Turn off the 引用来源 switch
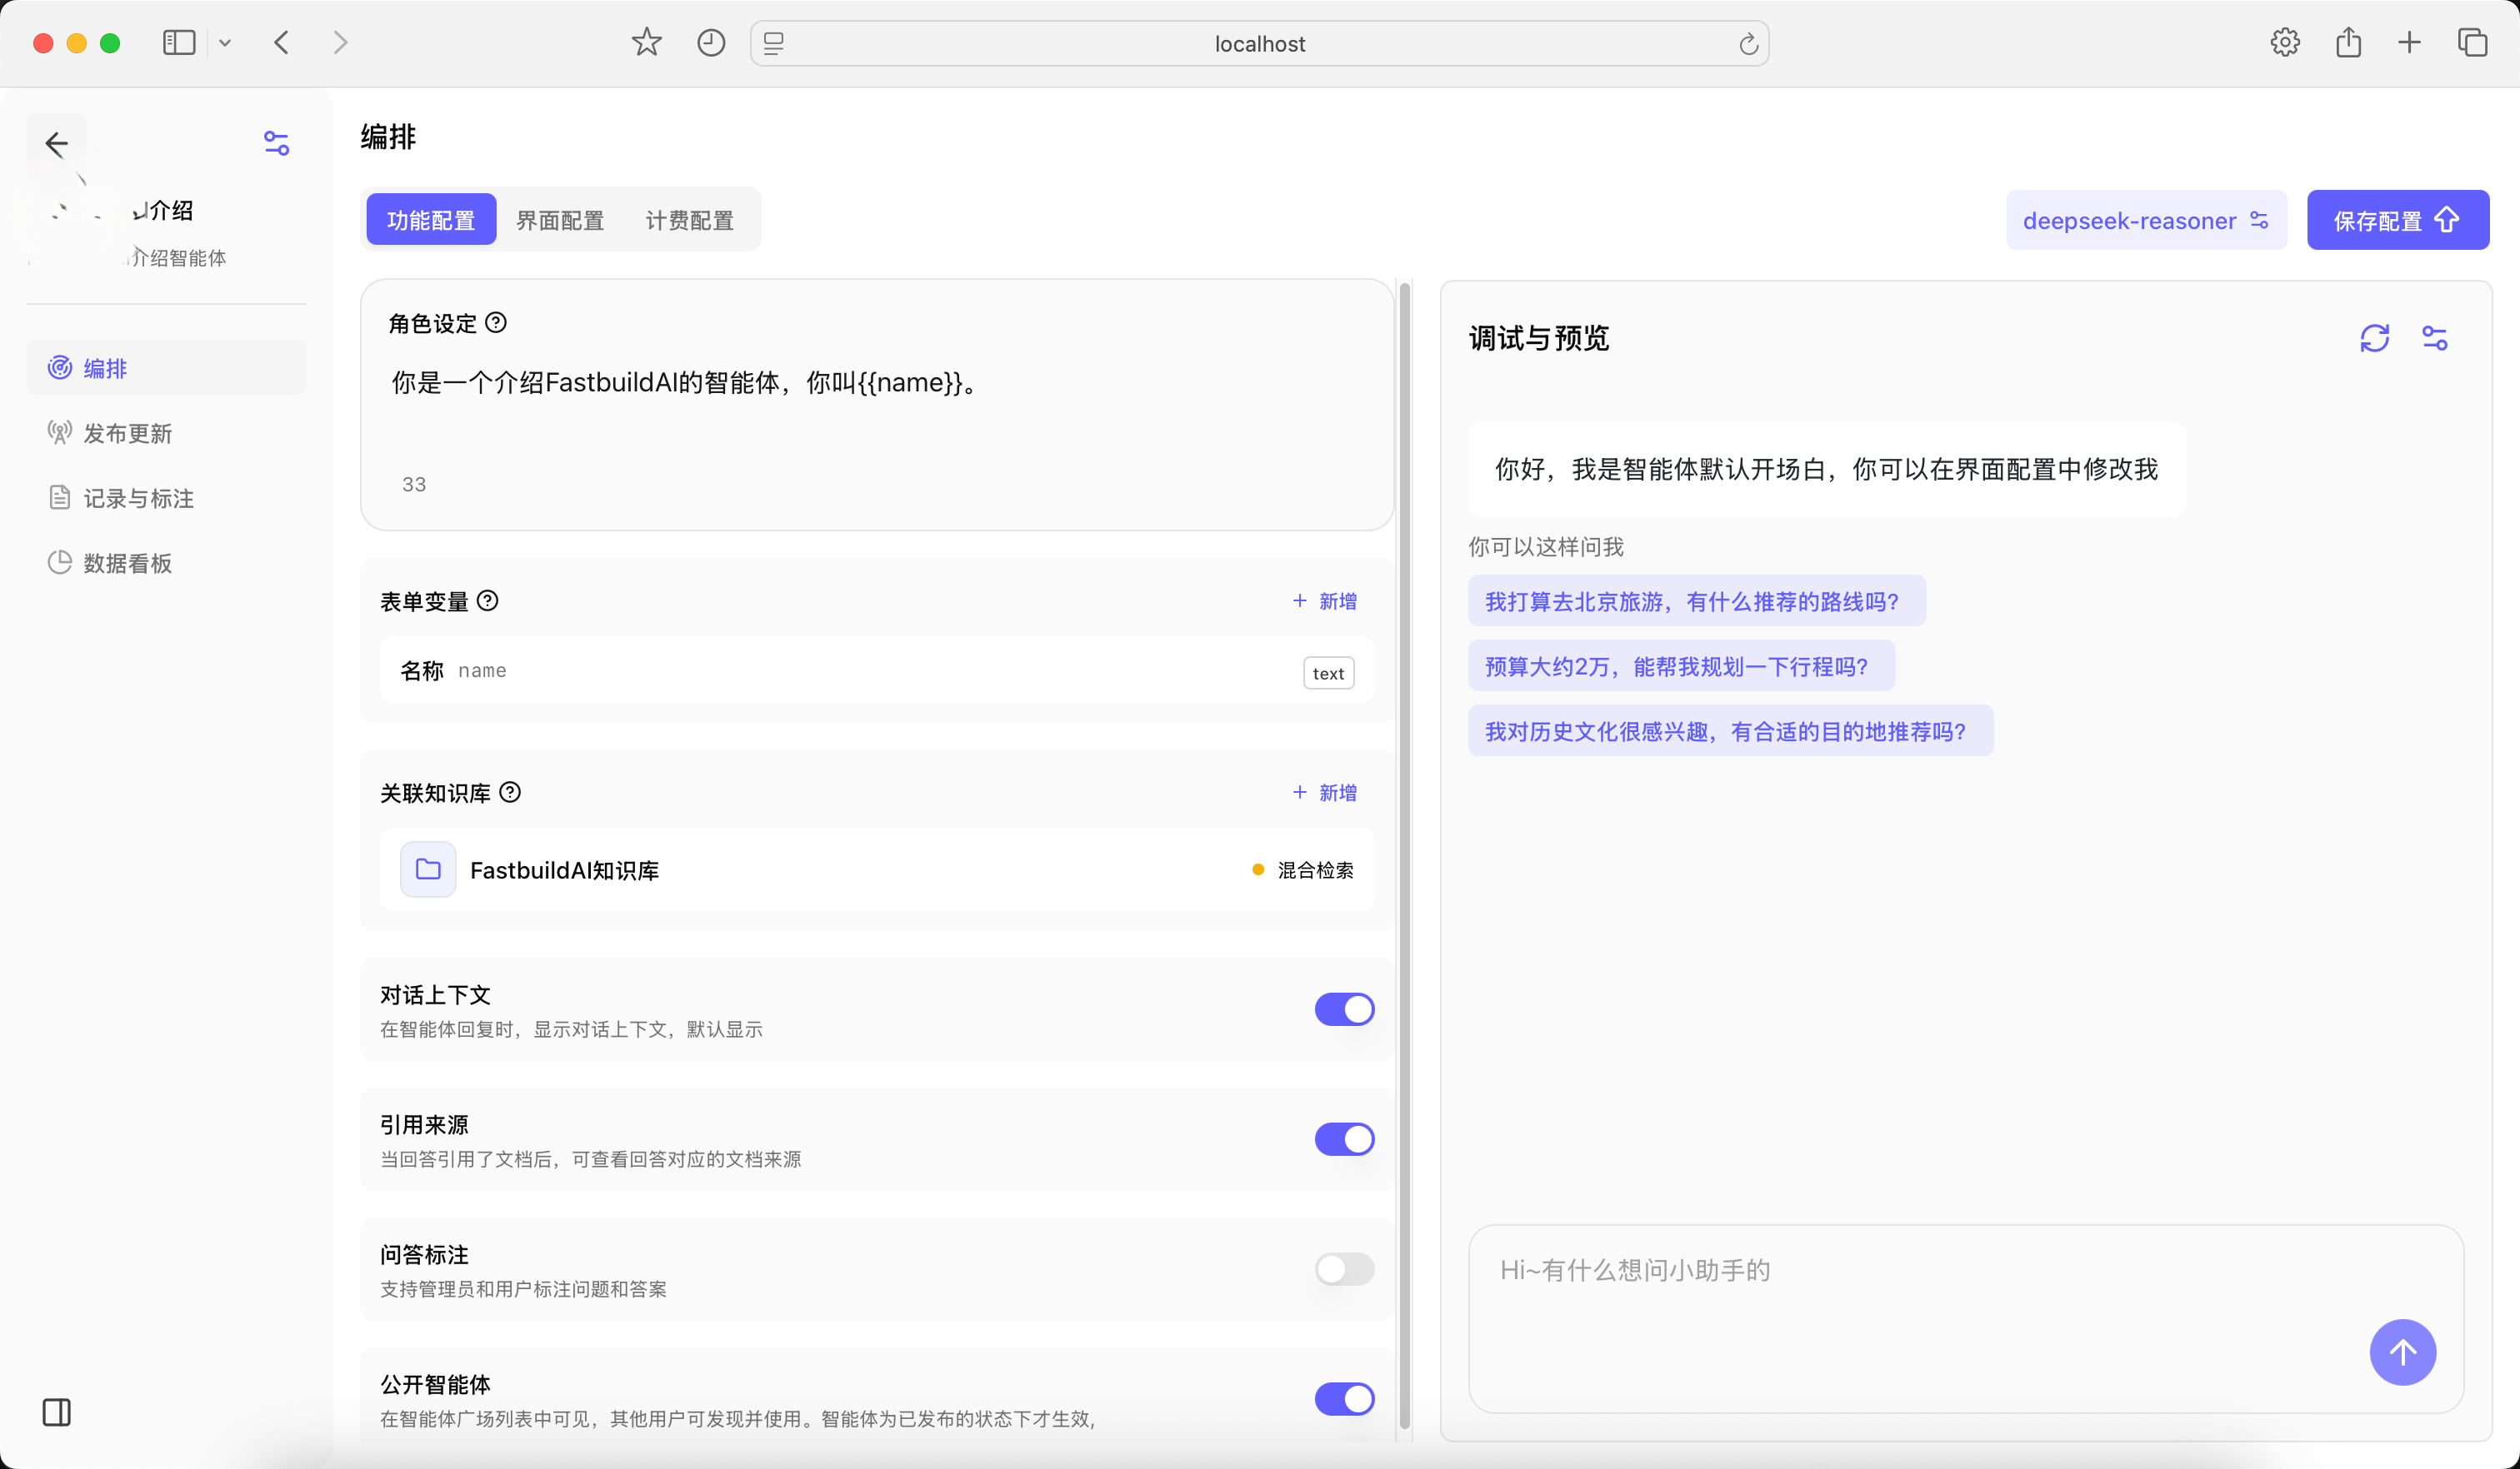The image size is (2520, 1469). [x=1345, y=1139]
